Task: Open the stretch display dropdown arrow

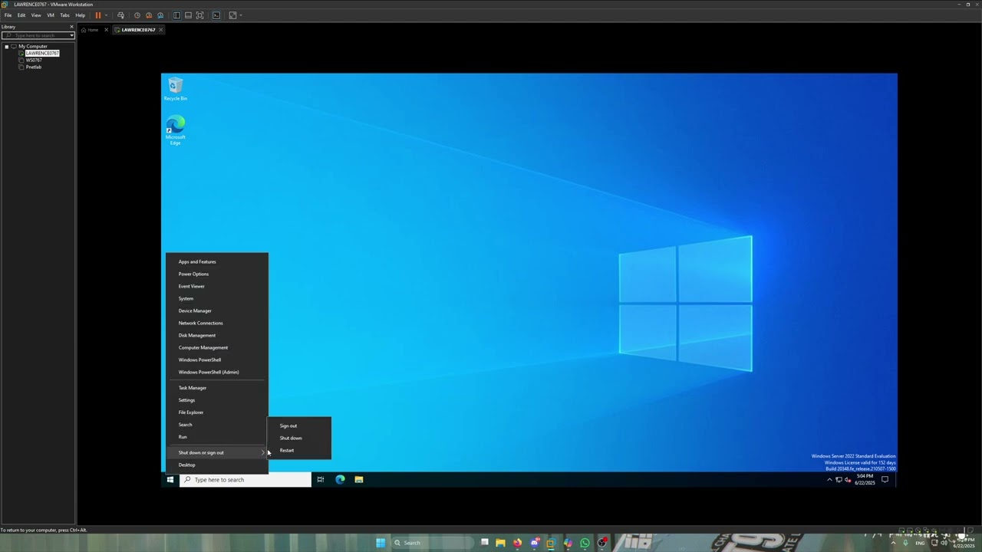Action: point(241,15)
